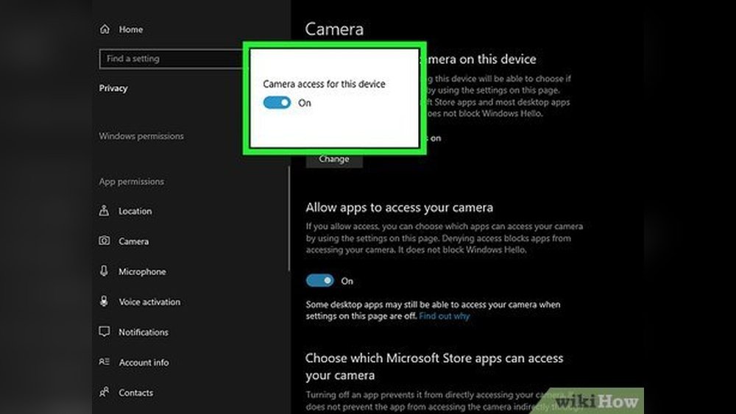Screen dimensions: 736x414
Task: Click the Camera page title
Action: (334, 29)
